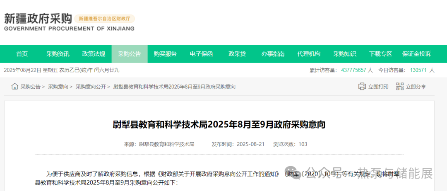Click the printer icon beside 立即打印
This screenshot has height=191, width=447.
pos(362,87)
